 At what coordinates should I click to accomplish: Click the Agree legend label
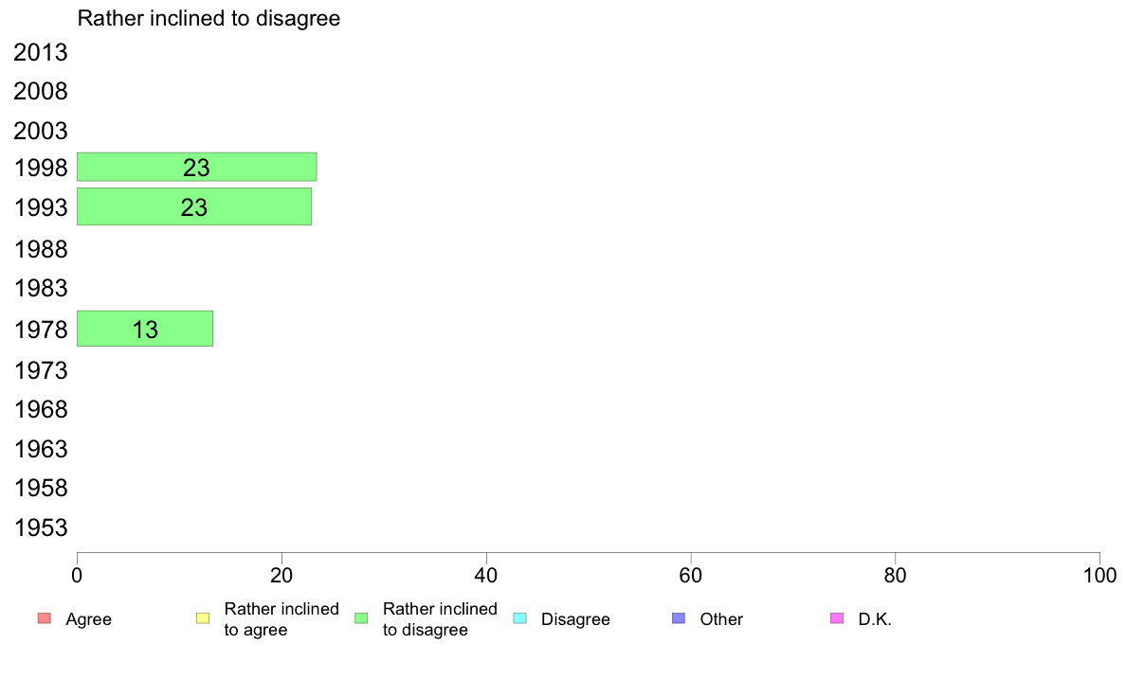(88, 619)
